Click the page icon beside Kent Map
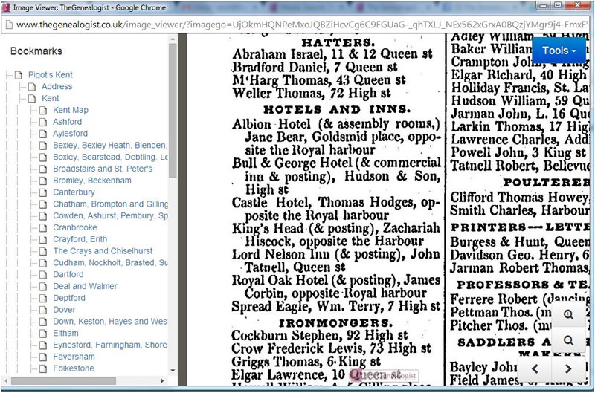The height and width of the screenshot is (393, 595). 43,110
